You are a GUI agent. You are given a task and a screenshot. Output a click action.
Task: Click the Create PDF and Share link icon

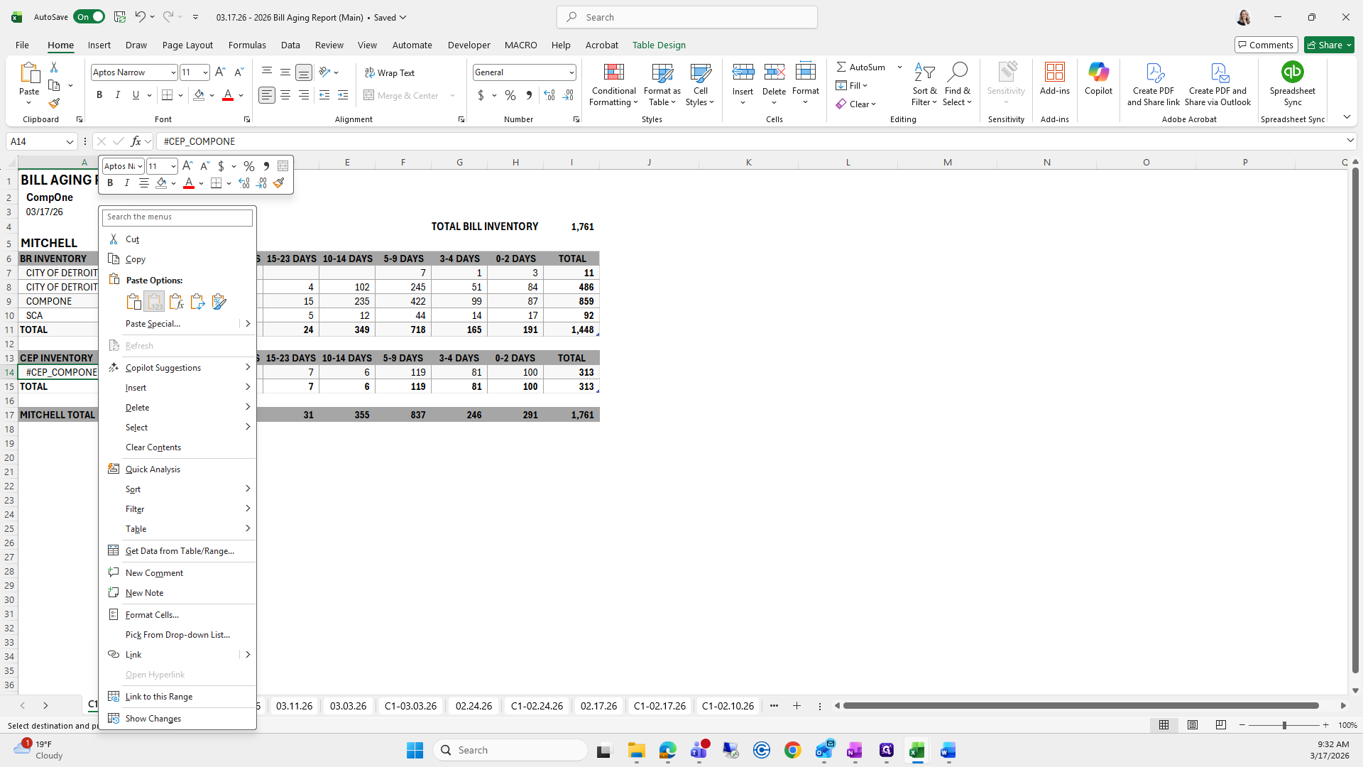pos(1153,72)
